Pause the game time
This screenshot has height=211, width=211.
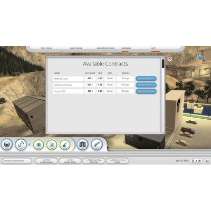click(193, 161)
